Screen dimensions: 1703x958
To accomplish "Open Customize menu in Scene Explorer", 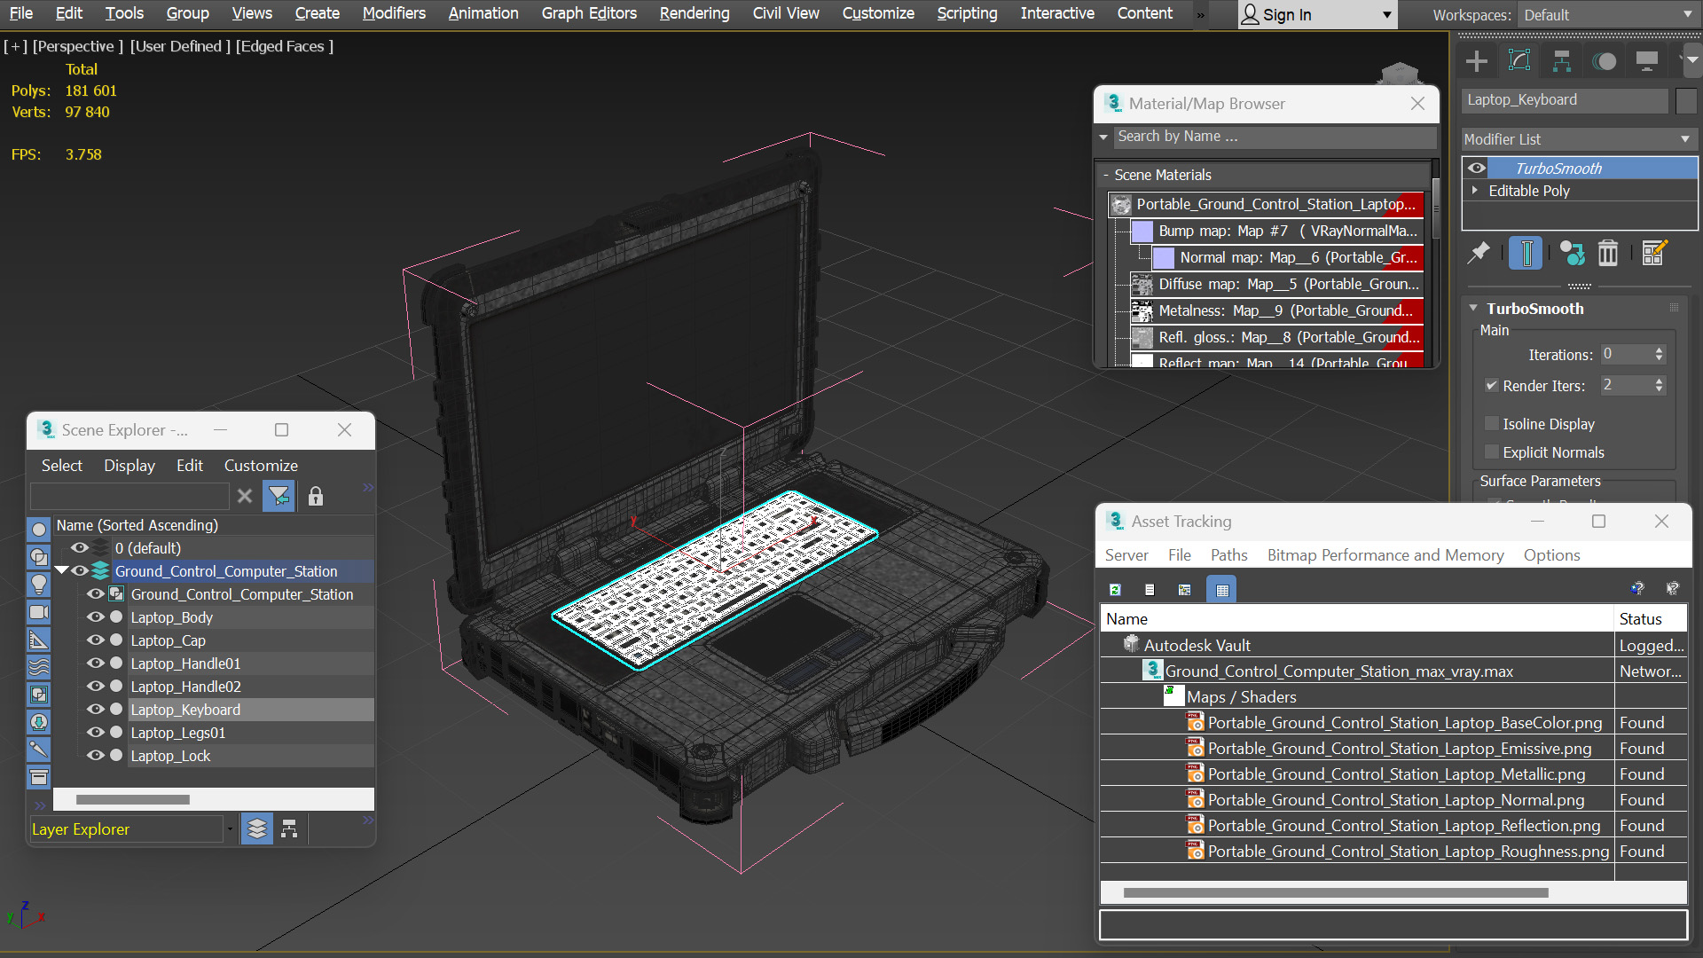I will point(261,466).
